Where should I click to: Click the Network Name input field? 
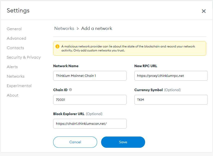90,76
